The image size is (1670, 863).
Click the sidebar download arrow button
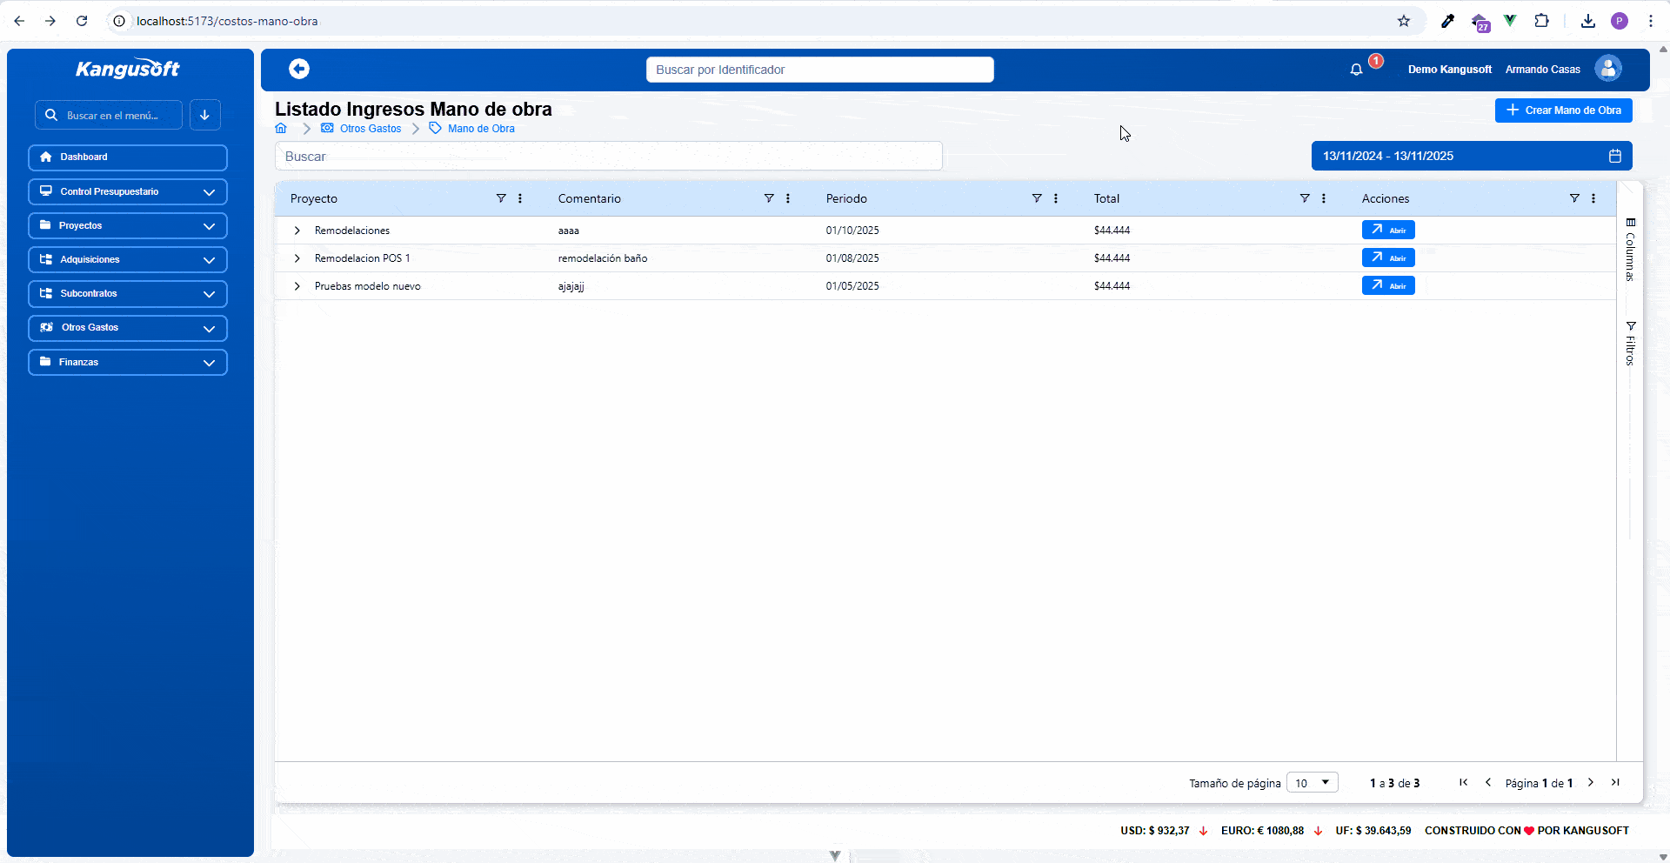[x=205, y=115]
